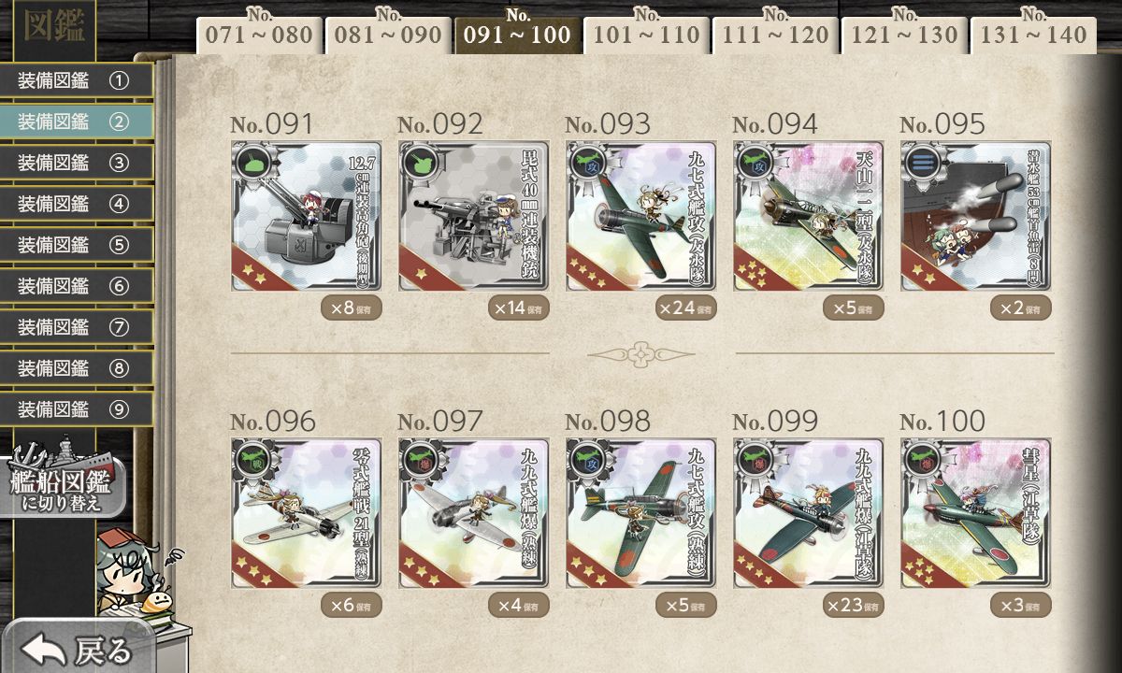
Task: Click the torpedo type icon on card No.095
Action: tap(923, 162)
